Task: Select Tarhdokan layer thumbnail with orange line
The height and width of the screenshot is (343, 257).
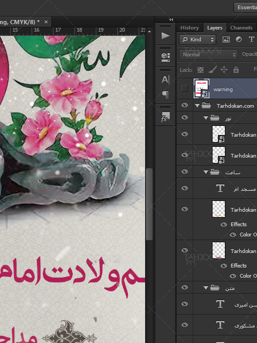Action: click(218, 209)
